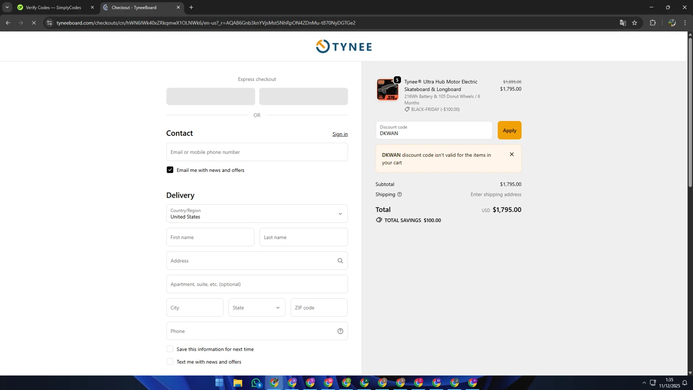Click the clock showing 1:35
The image size is (693, 390).
[669, 380]
